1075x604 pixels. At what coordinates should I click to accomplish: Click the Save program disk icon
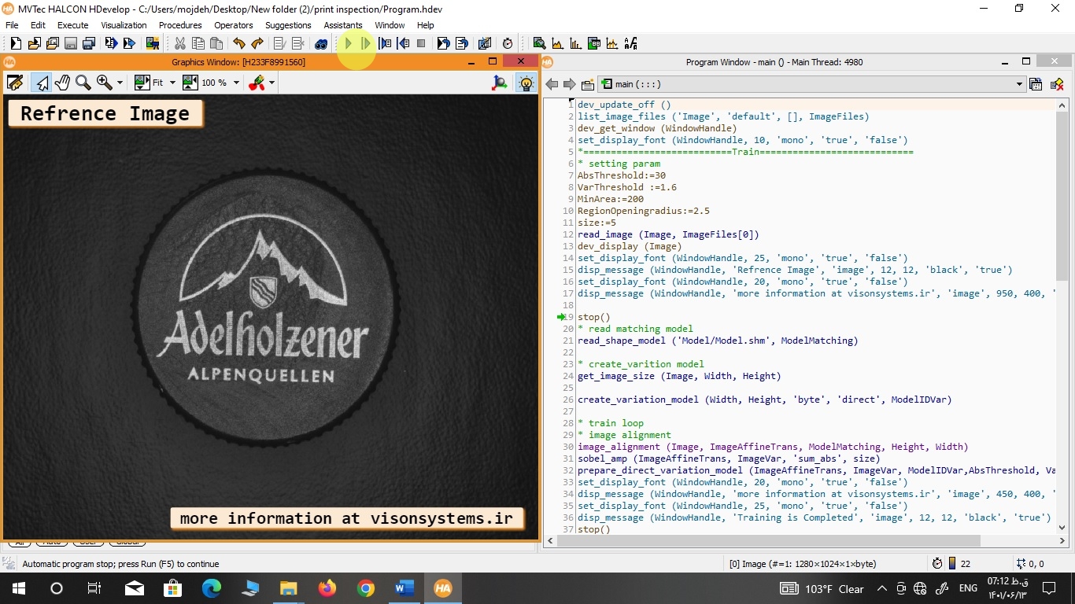[71, 44]
